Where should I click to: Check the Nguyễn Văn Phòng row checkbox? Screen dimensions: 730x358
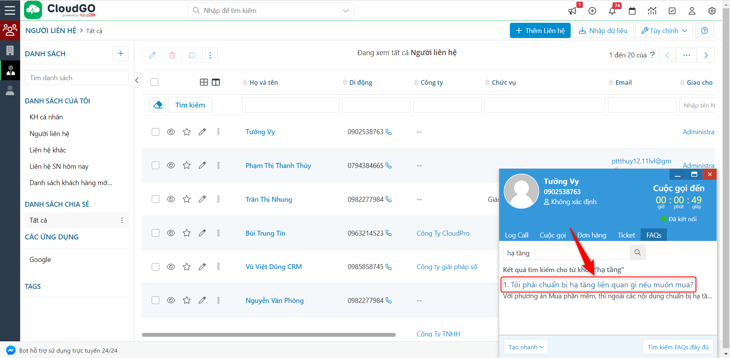coord(156,300)
